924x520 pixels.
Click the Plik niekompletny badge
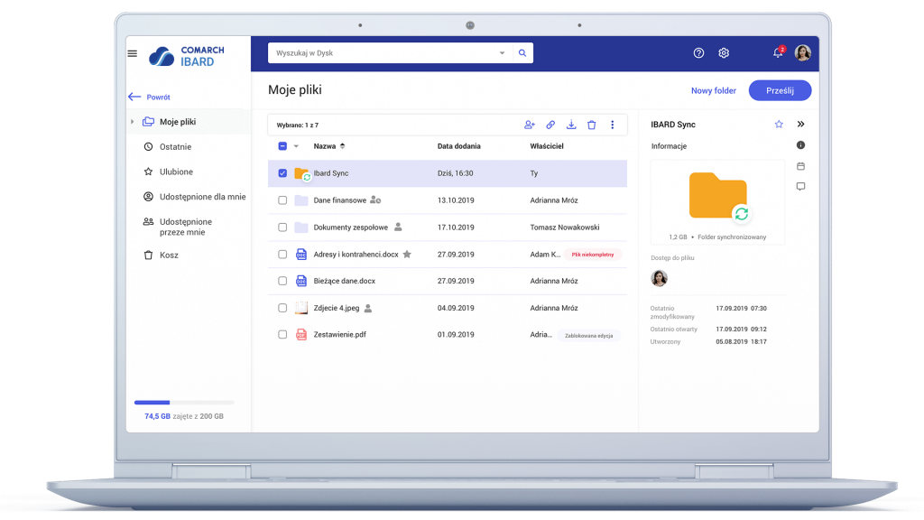(x=592, y=255)
